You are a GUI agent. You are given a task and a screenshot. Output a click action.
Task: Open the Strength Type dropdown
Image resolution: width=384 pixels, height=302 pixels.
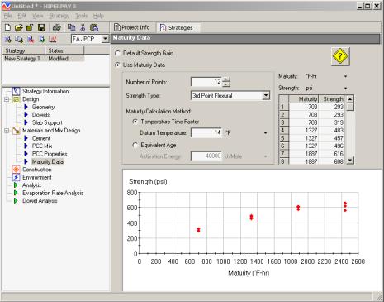266,96
